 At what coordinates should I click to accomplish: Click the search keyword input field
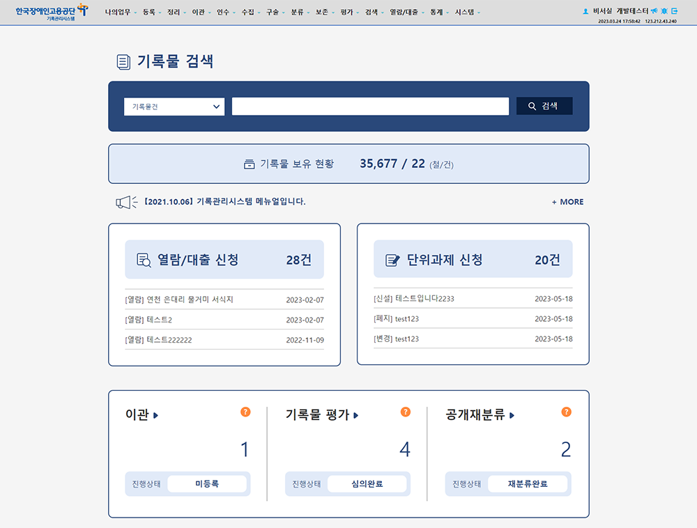coord(370,107)
